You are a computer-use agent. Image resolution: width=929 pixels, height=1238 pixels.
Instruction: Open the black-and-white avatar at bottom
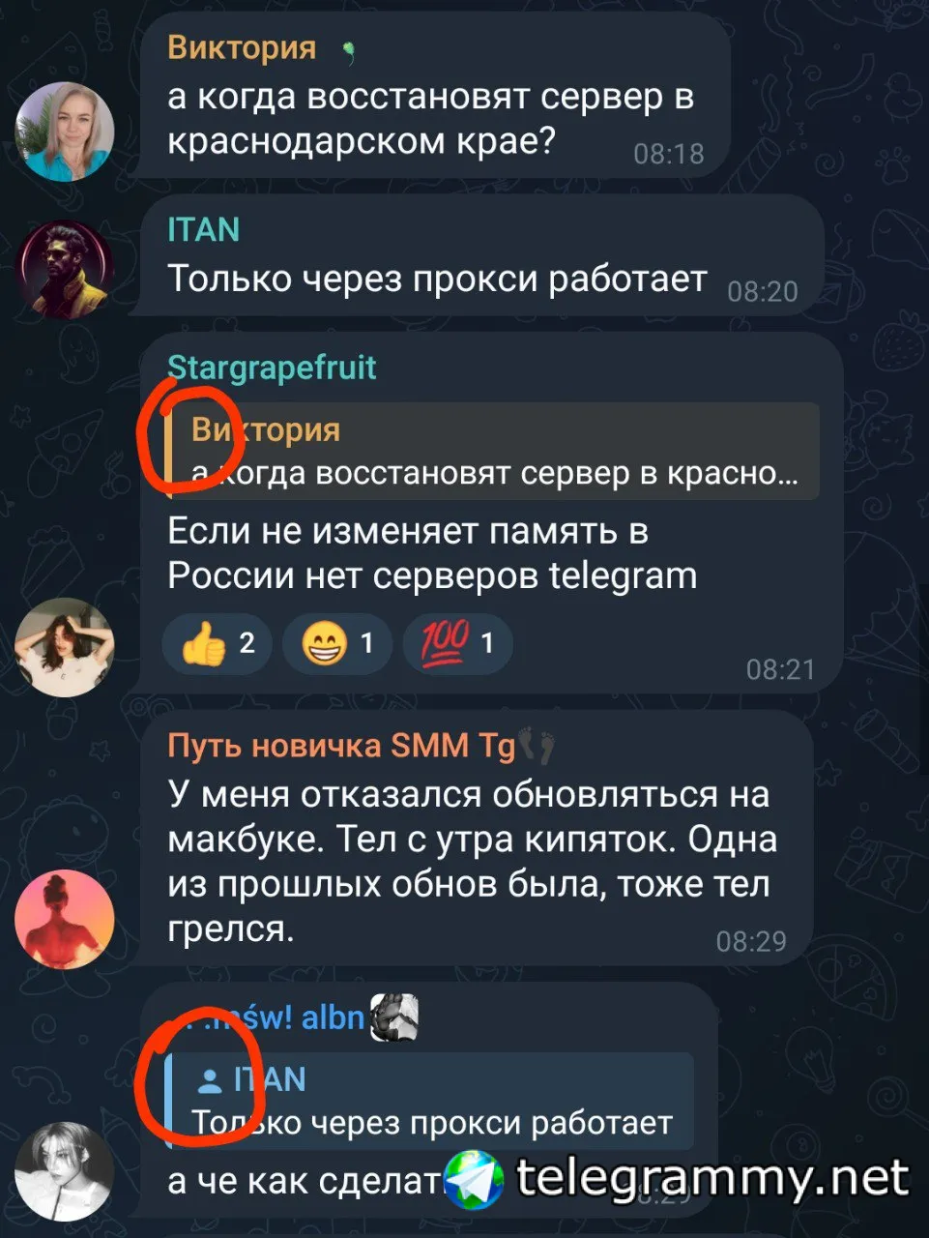pyautogui.click(x=65, y=1171)
